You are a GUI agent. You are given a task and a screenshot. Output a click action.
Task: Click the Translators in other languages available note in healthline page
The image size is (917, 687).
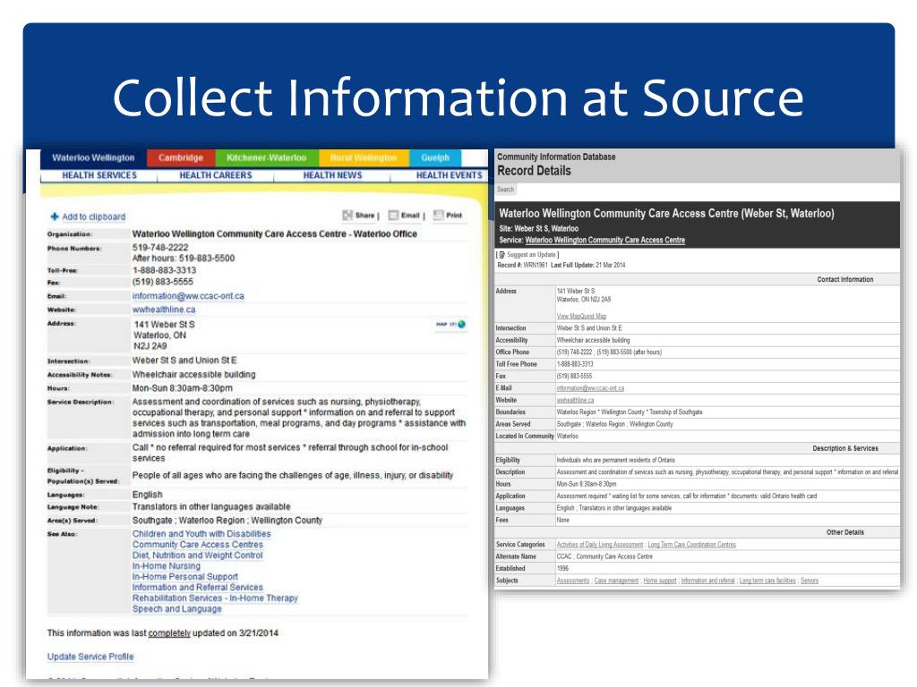click(211, 507)
